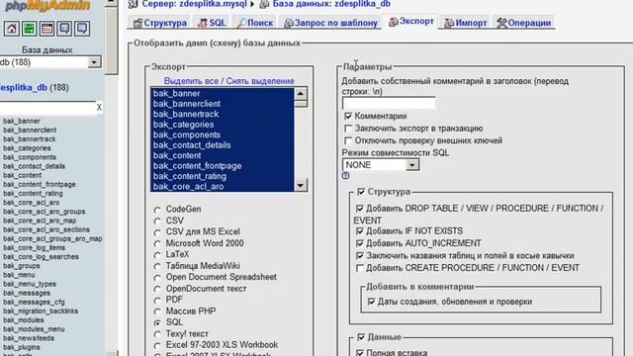This screenshot has height=356, width=633.
Task: Click the Структура tab icon
Action: [x=137, y=23]
